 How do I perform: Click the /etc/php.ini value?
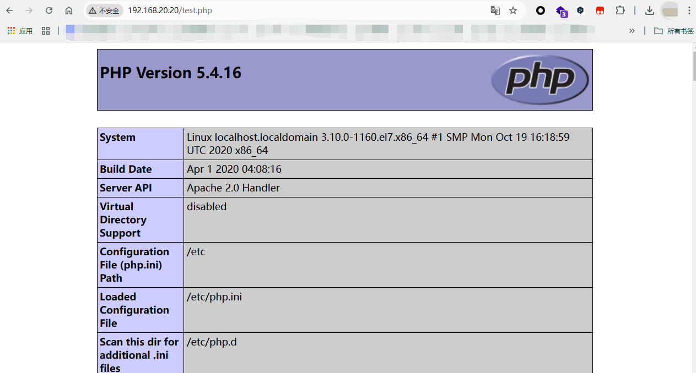pos(214,297)
